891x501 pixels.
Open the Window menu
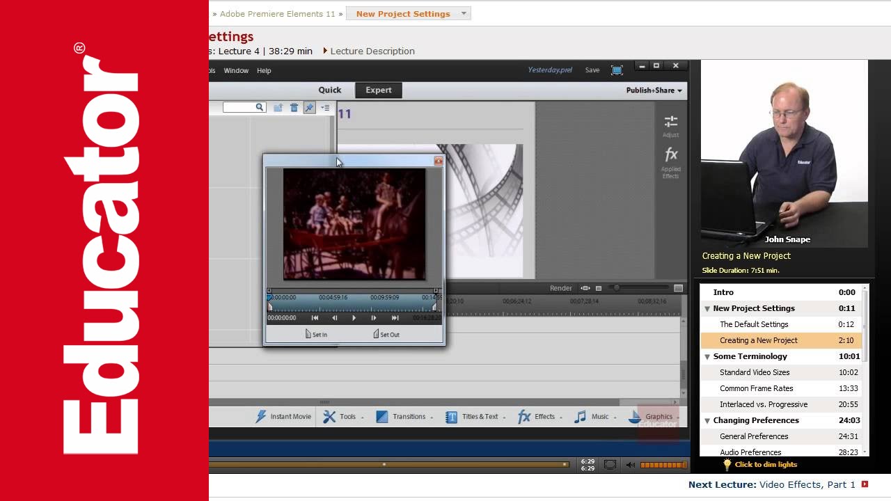236,70
